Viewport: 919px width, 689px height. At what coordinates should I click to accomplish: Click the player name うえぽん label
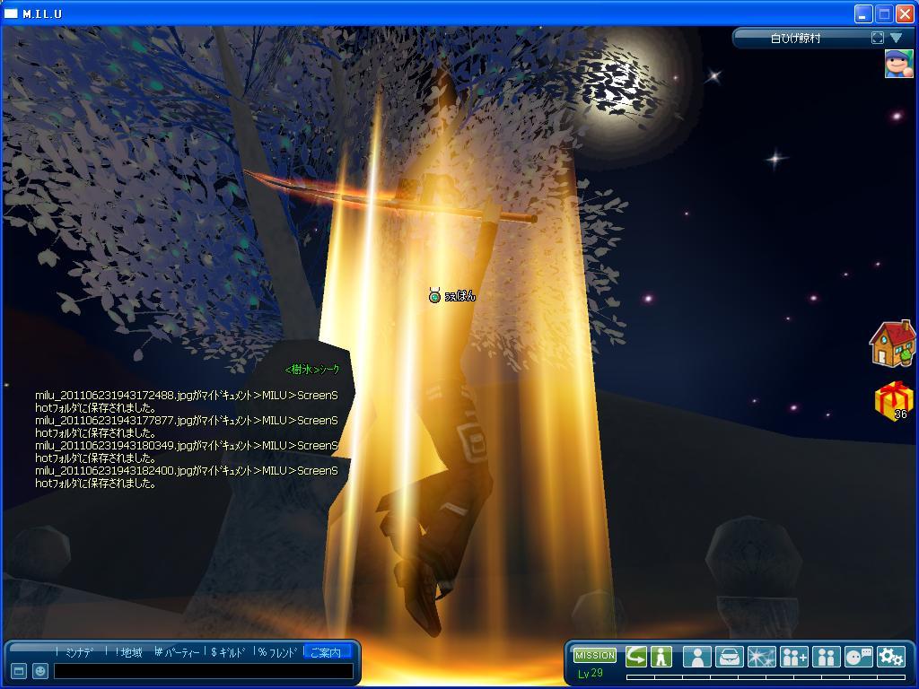pos(460,296)
